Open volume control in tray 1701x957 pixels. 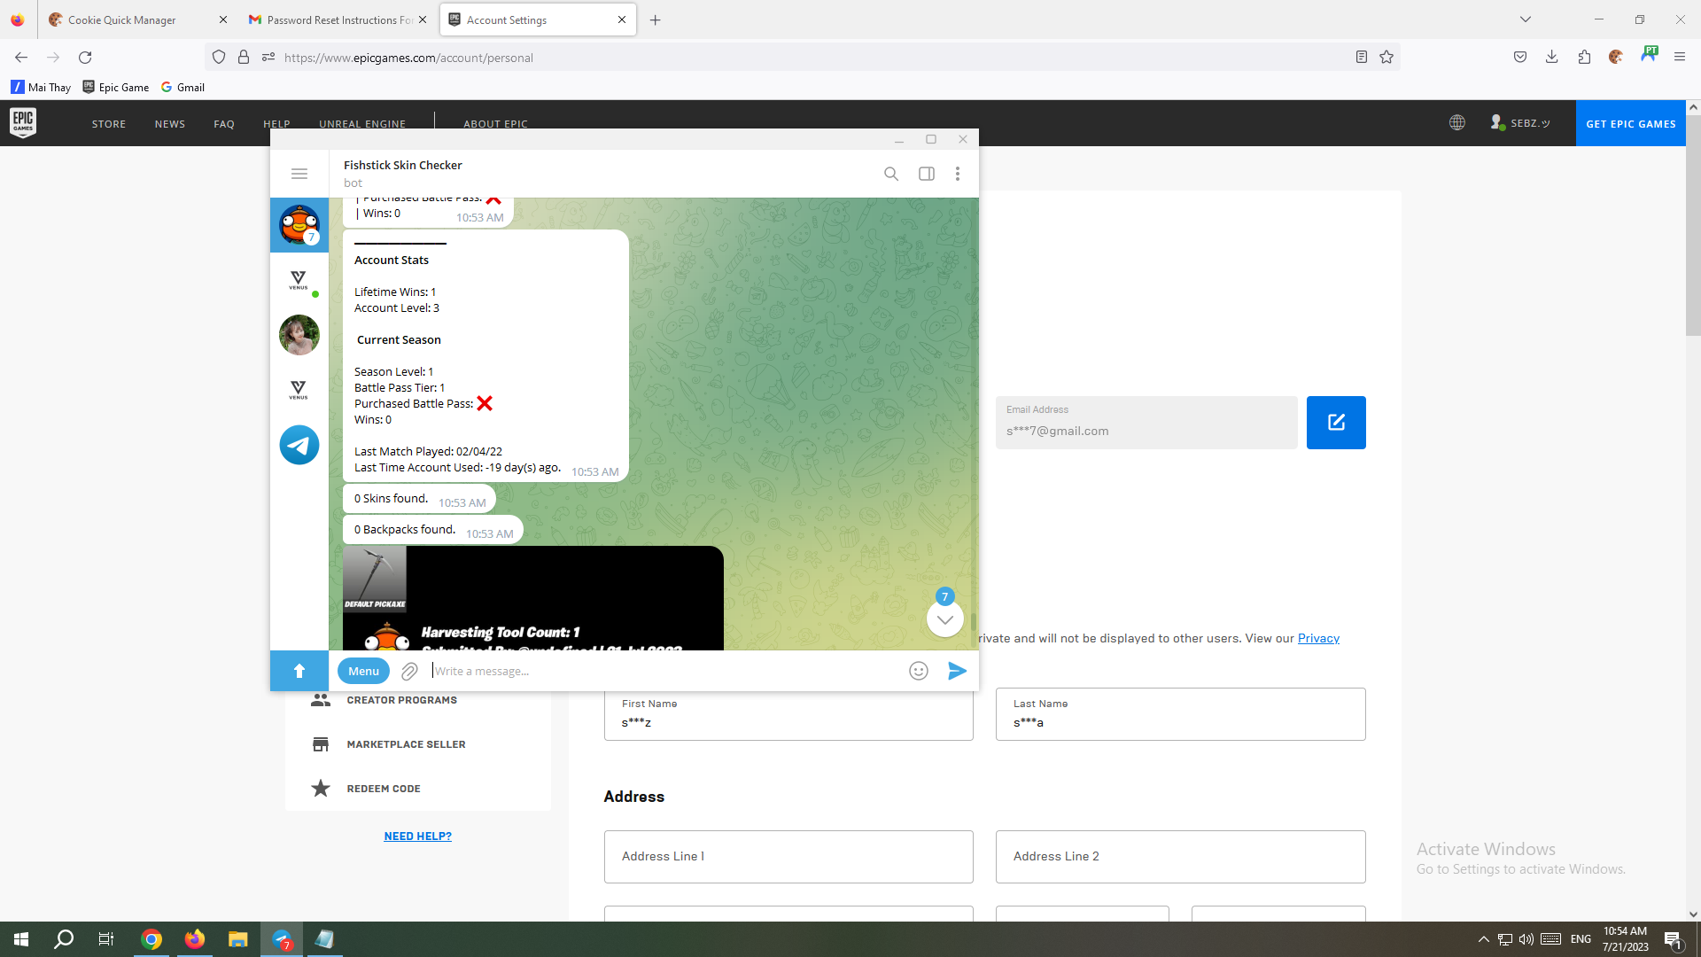(1526, 939)
